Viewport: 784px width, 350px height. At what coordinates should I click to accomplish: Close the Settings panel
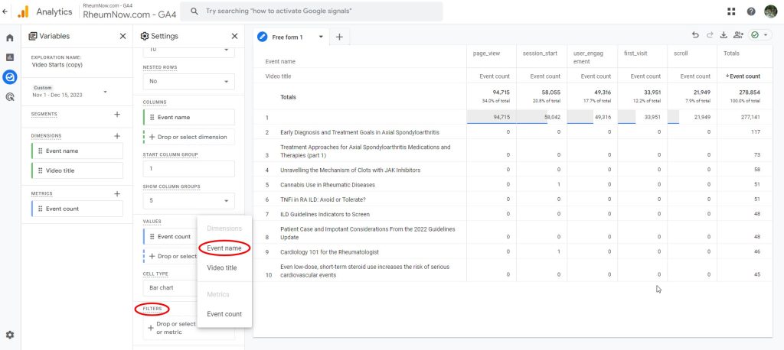(234, 36)
